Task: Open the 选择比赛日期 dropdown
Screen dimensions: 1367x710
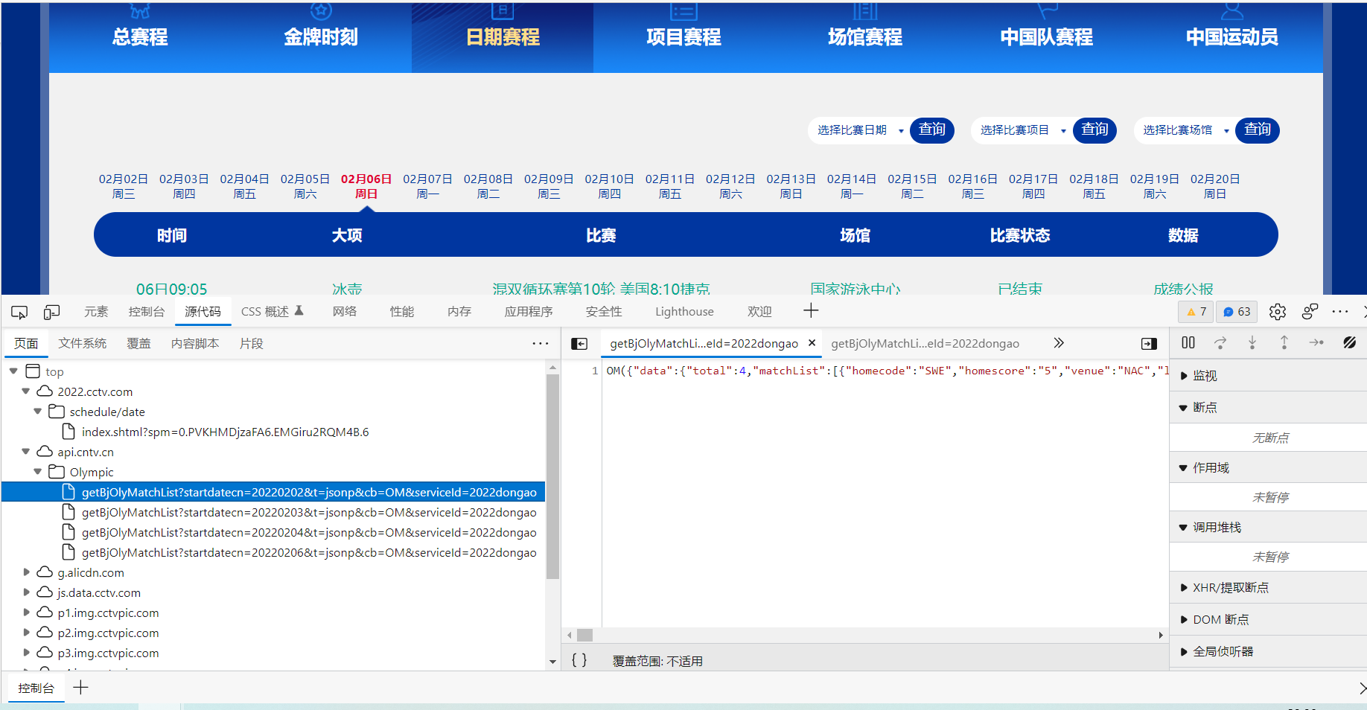Action: pos(858,130)
